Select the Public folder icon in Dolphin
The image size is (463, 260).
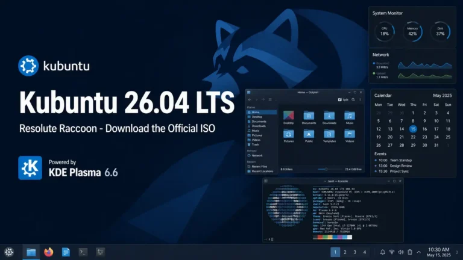click(x=309, y=134)
